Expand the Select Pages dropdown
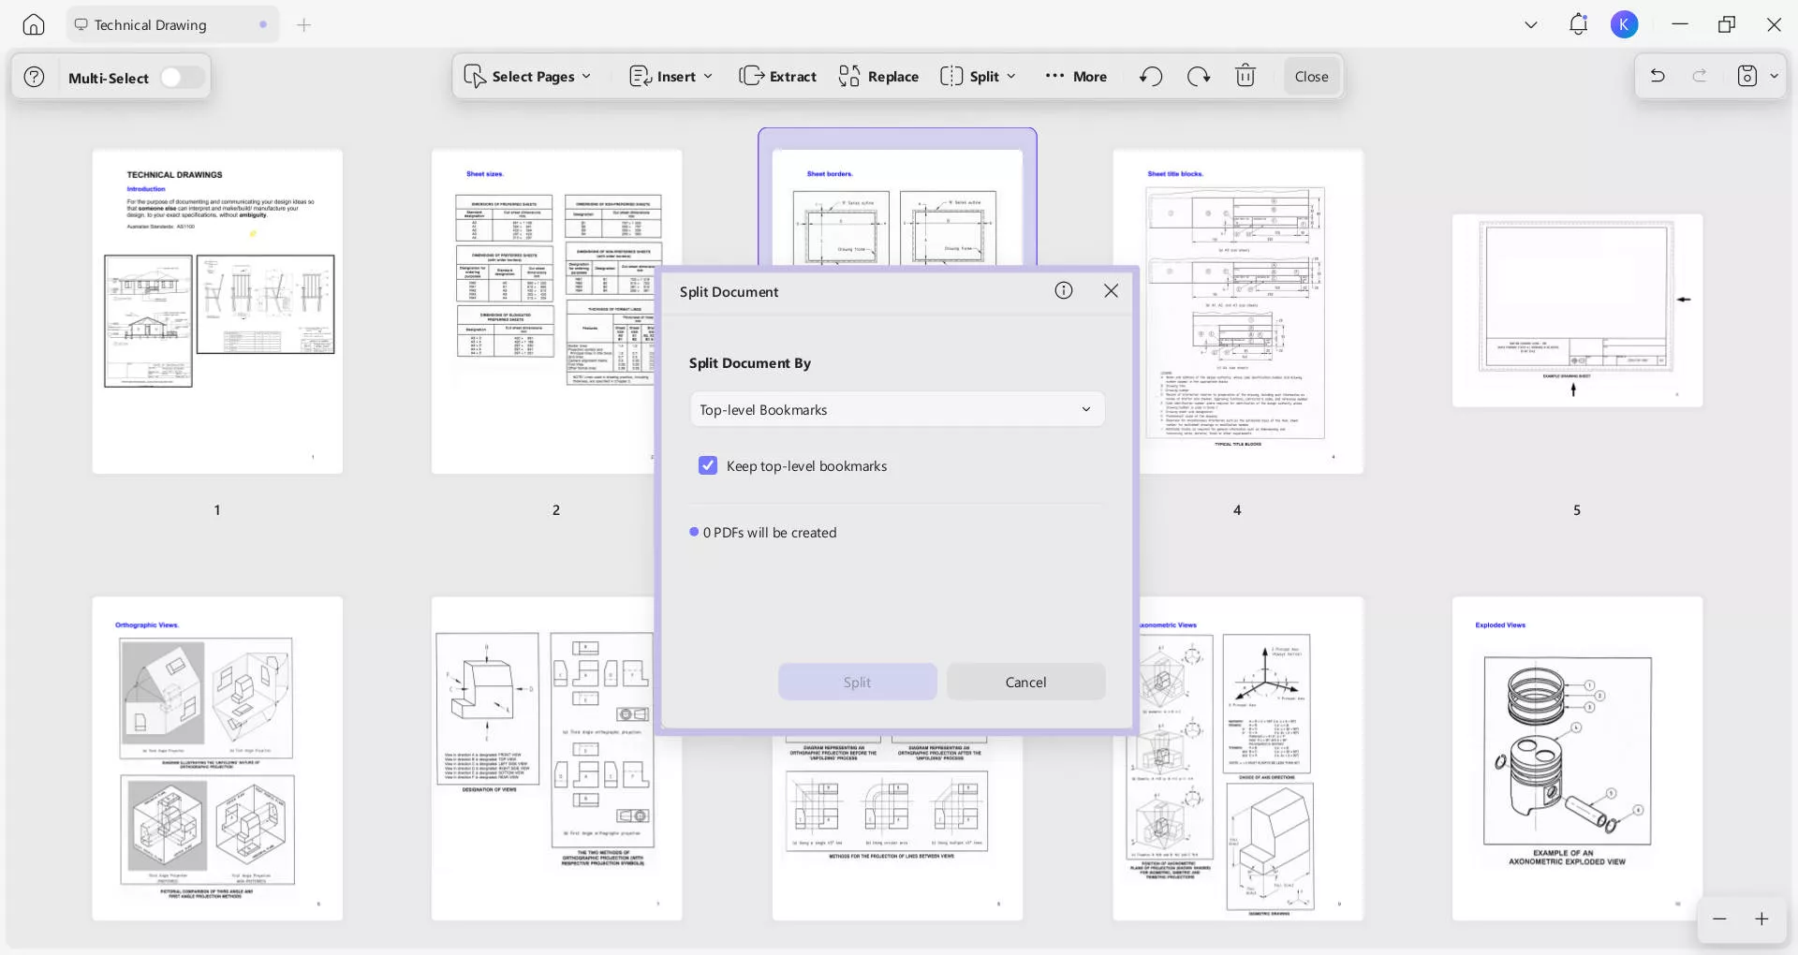 click(x=528, y=77)
